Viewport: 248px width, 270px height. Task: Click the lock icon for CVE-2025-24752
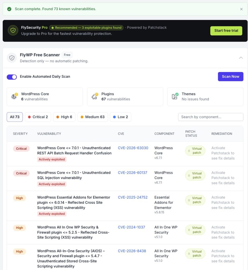(189, 200)
